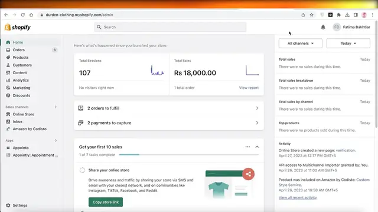Open View all recent activity link
The height and width of the screenshot is (212, 378).
click(x=298, y=198)
